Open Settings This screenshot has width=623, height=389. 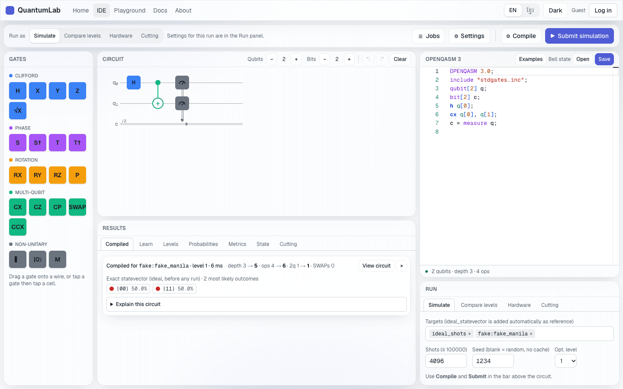click(x=469, y=36)
